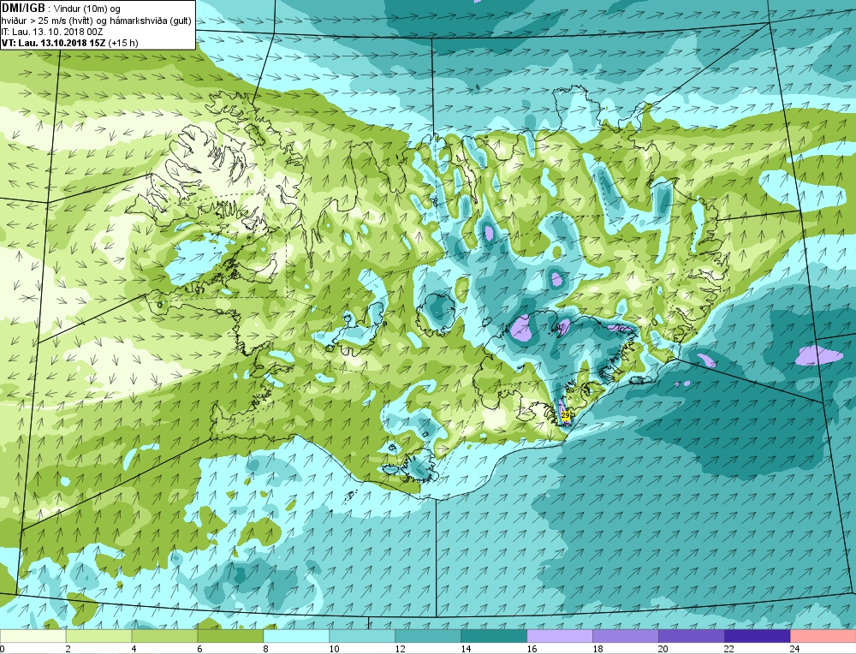Click the 10–12 m/s teal legend swatch
The height and width of the screenshot is (654, 856).
point(362,636)
